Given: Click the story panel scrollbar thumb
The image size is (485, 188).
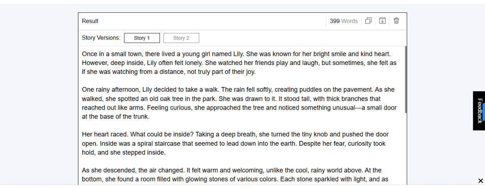Looking at the screenshot, I should tap(405, 80).
